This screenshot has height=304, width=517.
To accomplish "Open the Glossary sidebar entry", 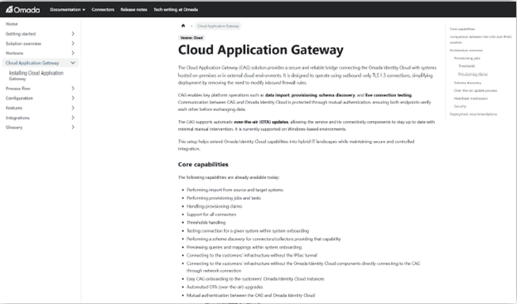I will tap(14, 128).
